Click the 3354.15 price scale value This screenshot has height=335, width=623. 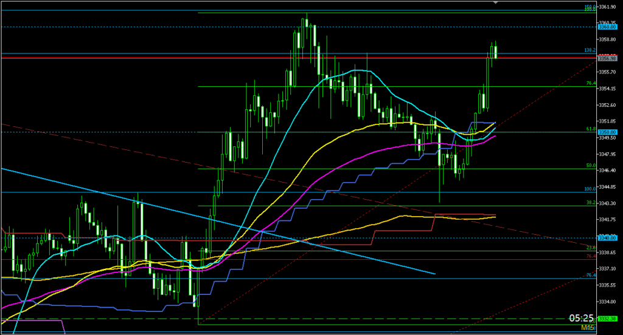pos(608,89)
